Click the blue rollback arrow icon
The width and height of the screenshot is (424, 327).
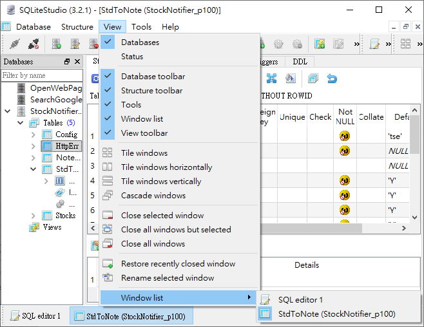pos(332,79)
